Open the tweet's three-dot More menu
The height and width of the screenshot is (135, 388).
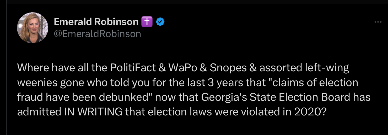(x=378, y=22)
